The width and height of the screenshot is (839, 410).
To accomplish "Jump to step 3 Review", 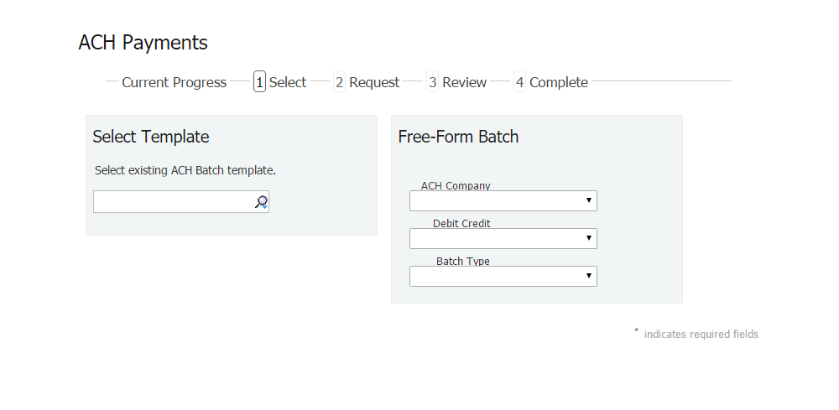I will 457,82.
